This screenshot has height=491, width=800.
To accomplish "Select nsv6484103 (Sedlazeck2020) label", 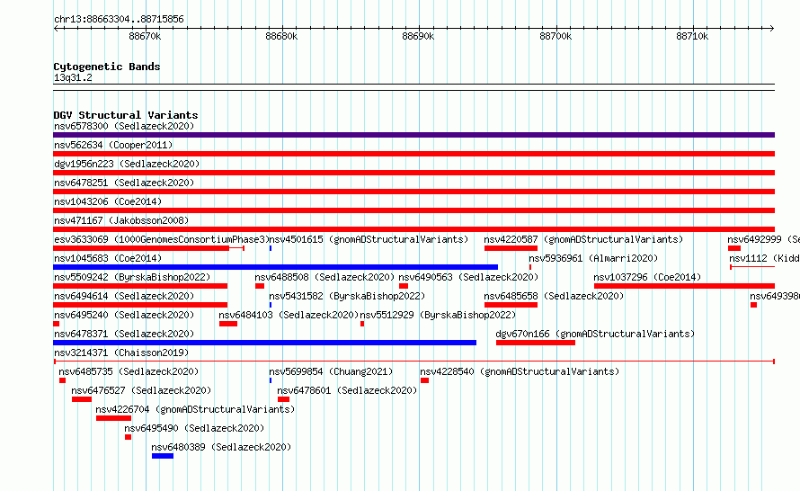I will (x=289, y=315).
